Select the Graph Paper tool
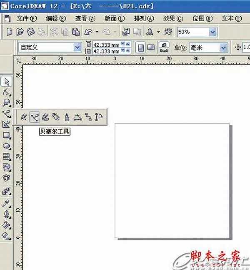250x270 pixels. click(6, 157)
